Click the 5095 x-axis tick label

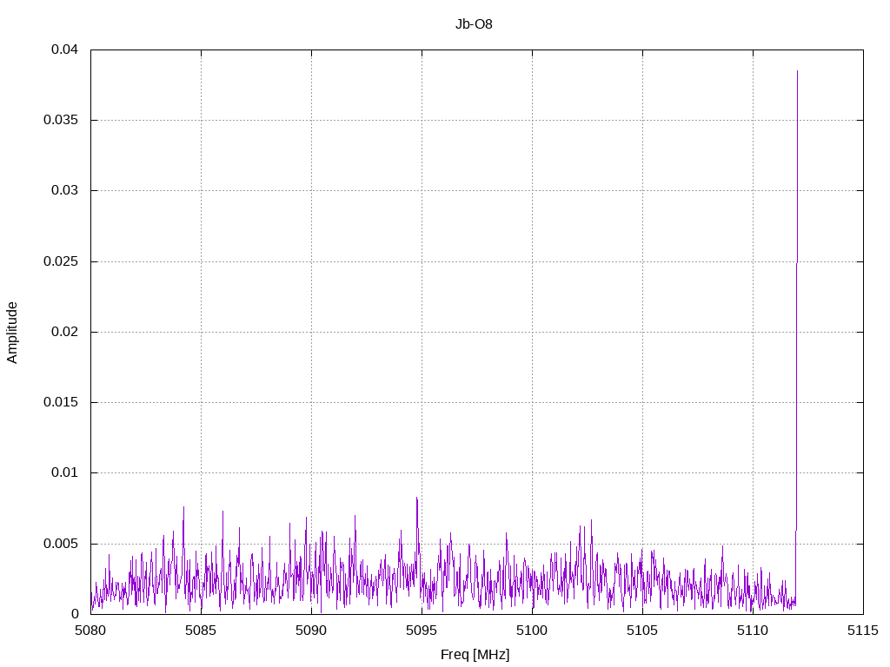pyautogui.click(x=422, y=631)
